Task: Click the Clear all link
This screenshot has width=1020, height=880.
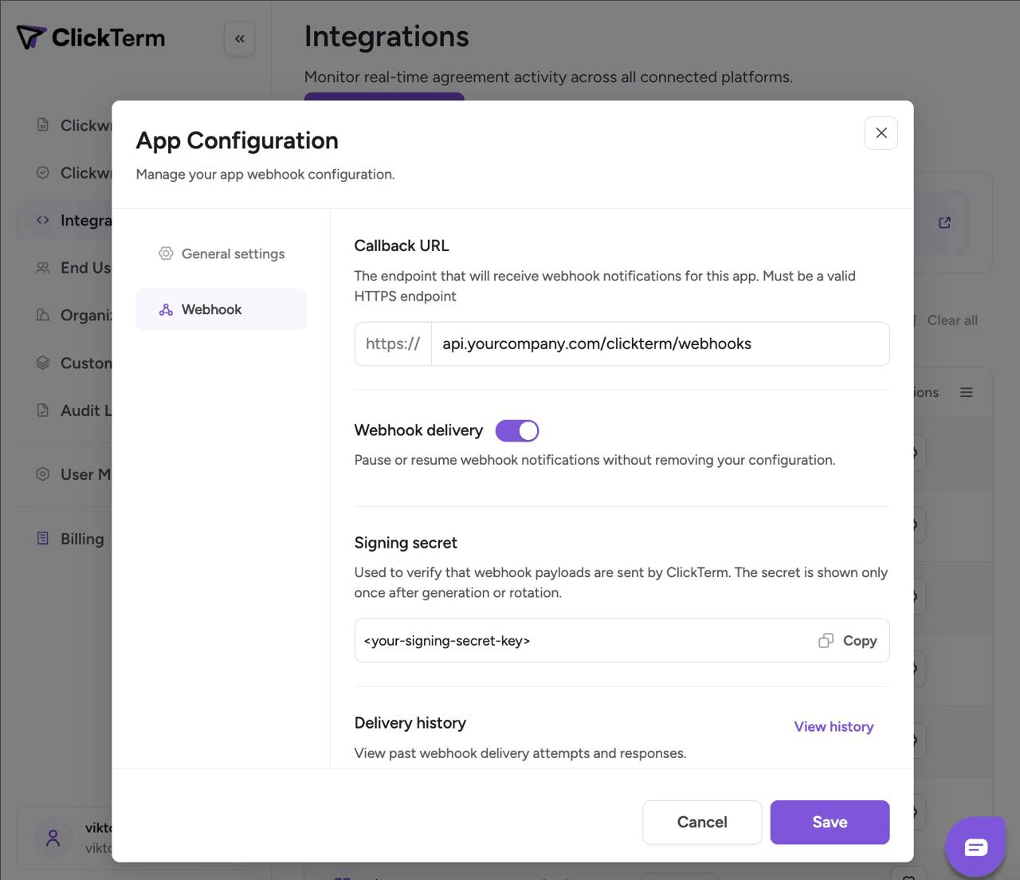Action: pyautogui.click(x=951, y=320)
